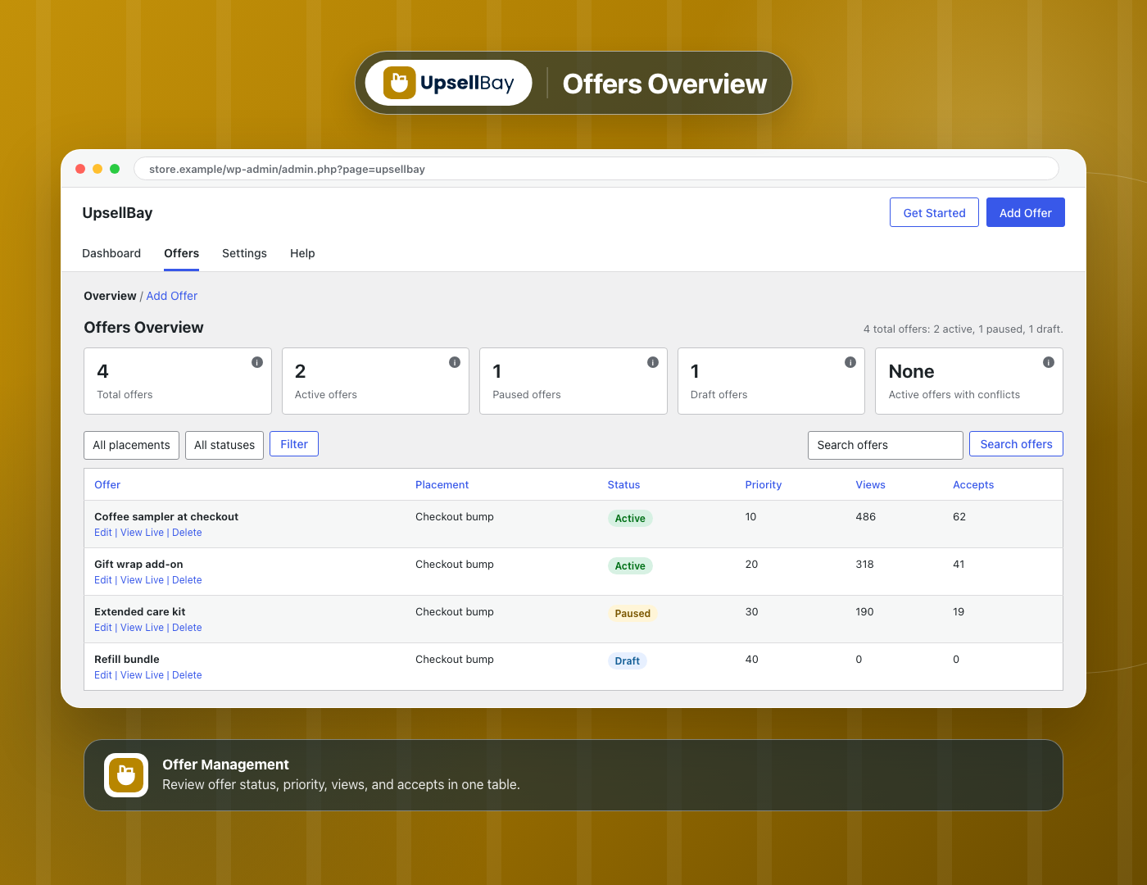Switch to the Dashboard tab

pos(111,253)
